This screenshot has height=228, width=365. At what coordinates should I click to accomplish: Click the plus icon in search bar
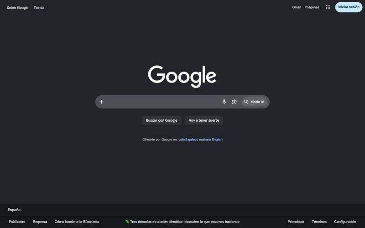tap(101, 102)
